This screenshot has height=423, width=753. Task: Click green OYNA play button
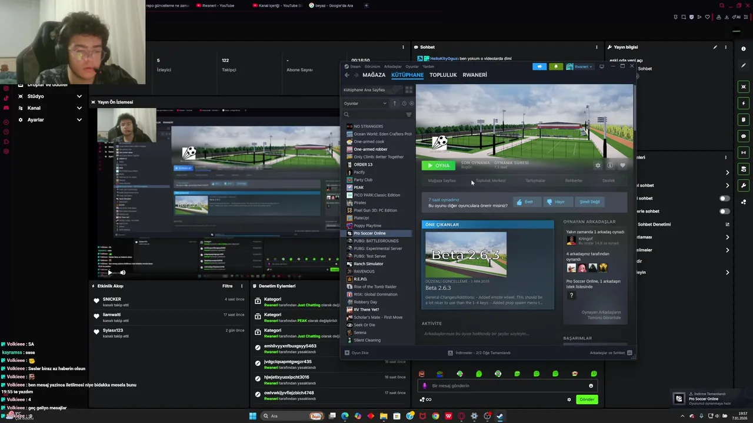[x=438, y=166]
